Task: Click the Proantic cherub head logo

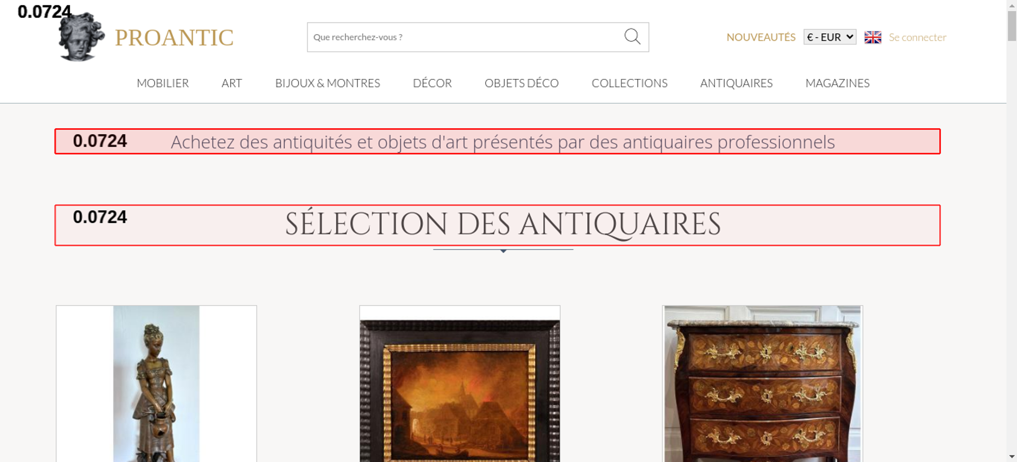Action: pyautogui.click(x=81, y=37)
